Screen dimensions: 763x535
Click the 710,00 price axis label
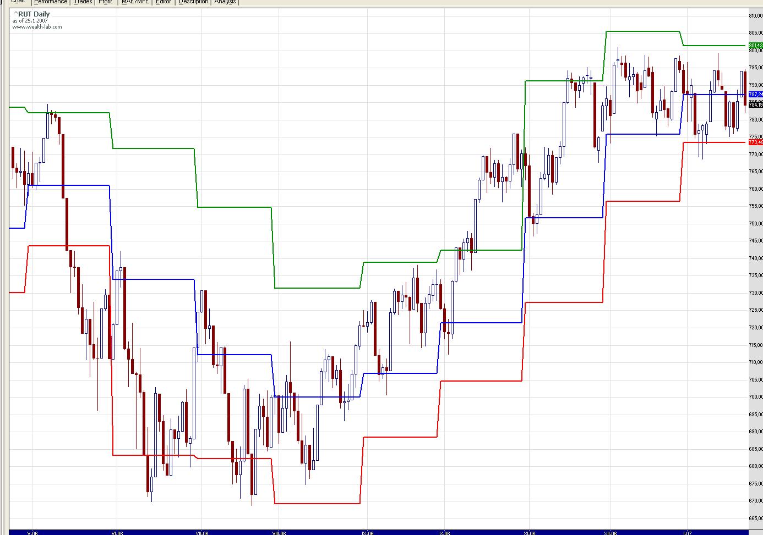click(x=756, y=362)
